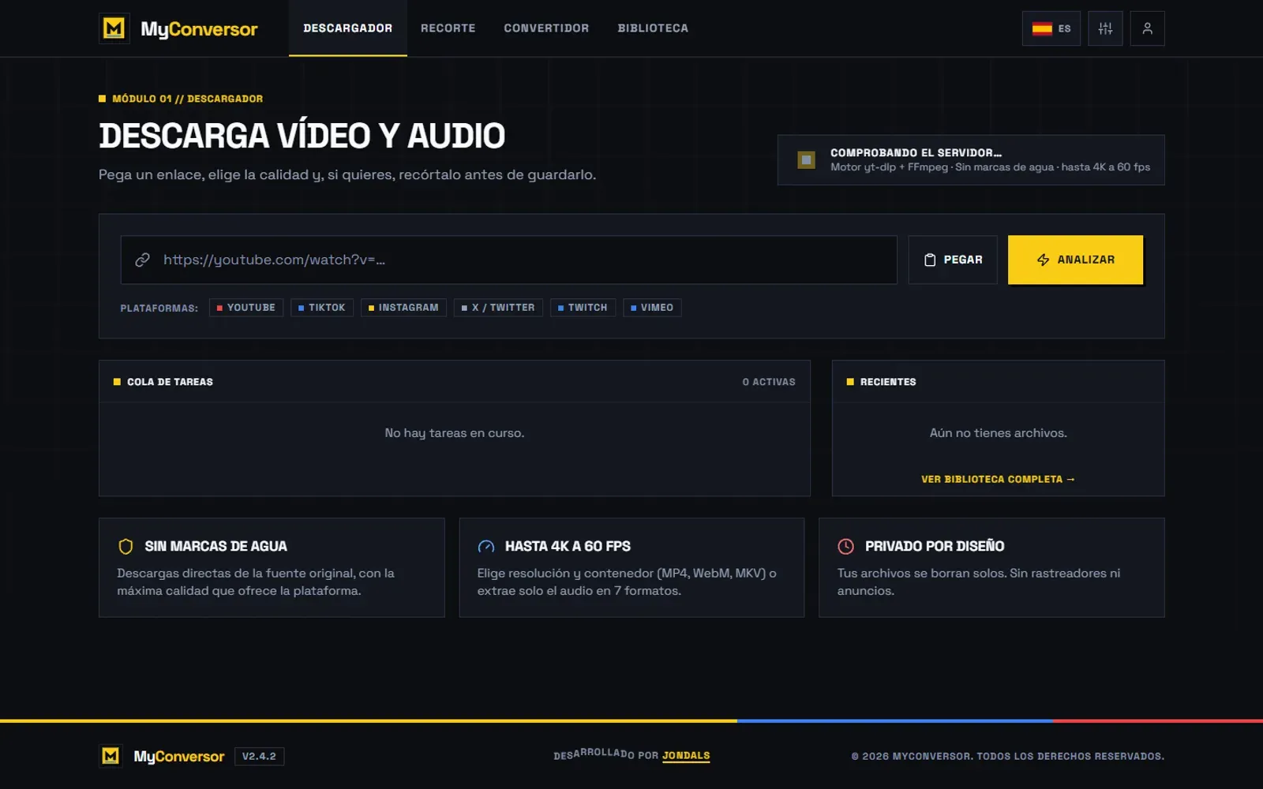Select the Twitch platform chip
This screenshot has height=789, width=1263.
pyautogui.click(x=583, y=308)
